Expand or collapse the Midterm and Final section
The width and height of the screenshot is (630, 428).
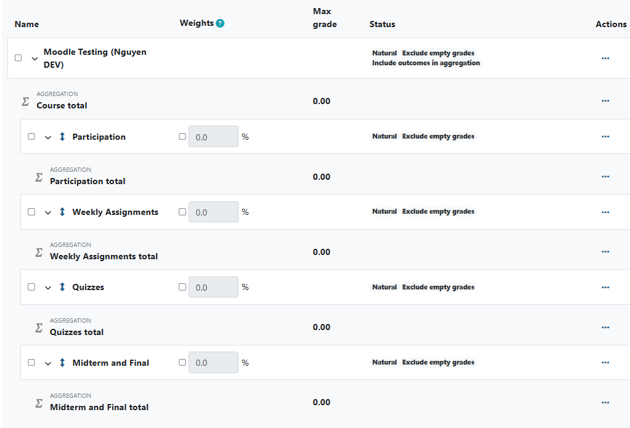pos(48,362)
